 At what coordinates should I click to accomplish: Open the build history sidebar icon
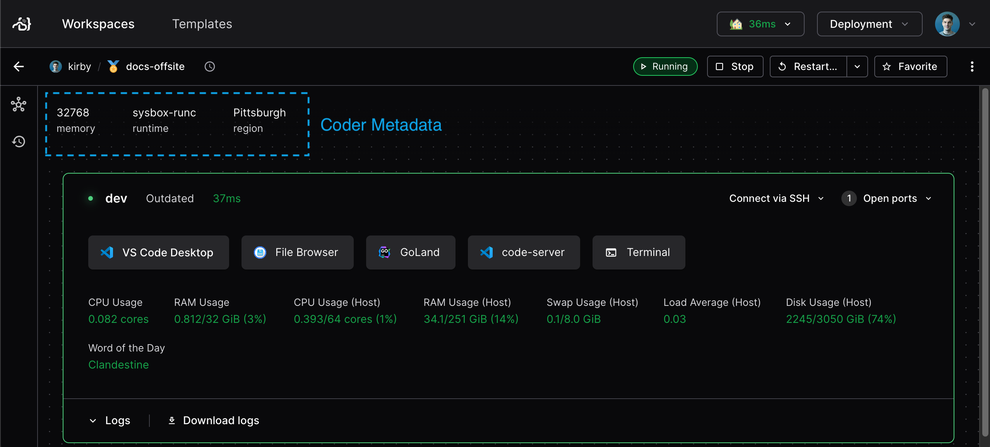tap(19, 142)
